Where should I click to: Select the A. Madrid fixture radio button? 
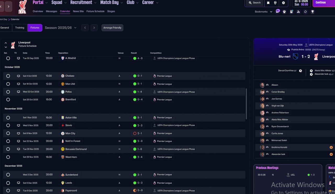8,58
